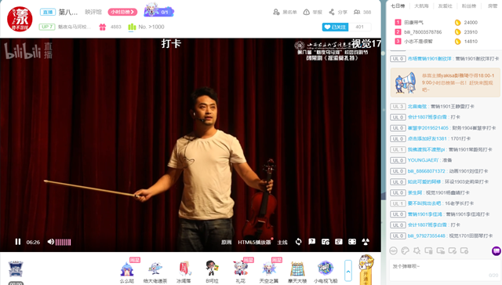Click username YOUNGJAE吖 in chat
The height and width of the screenshot is (285, 502).
[423, 160]
